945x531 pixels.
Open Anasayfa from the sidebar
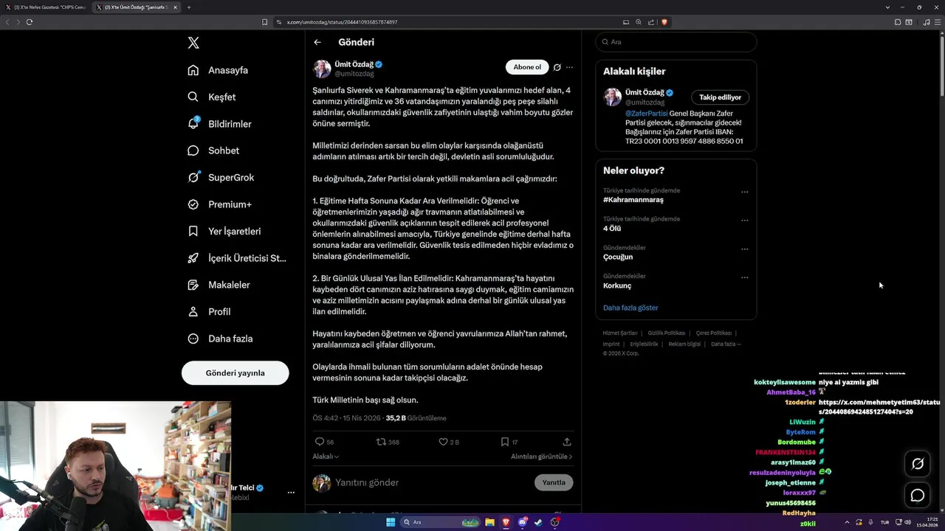(x=218, y=70)
